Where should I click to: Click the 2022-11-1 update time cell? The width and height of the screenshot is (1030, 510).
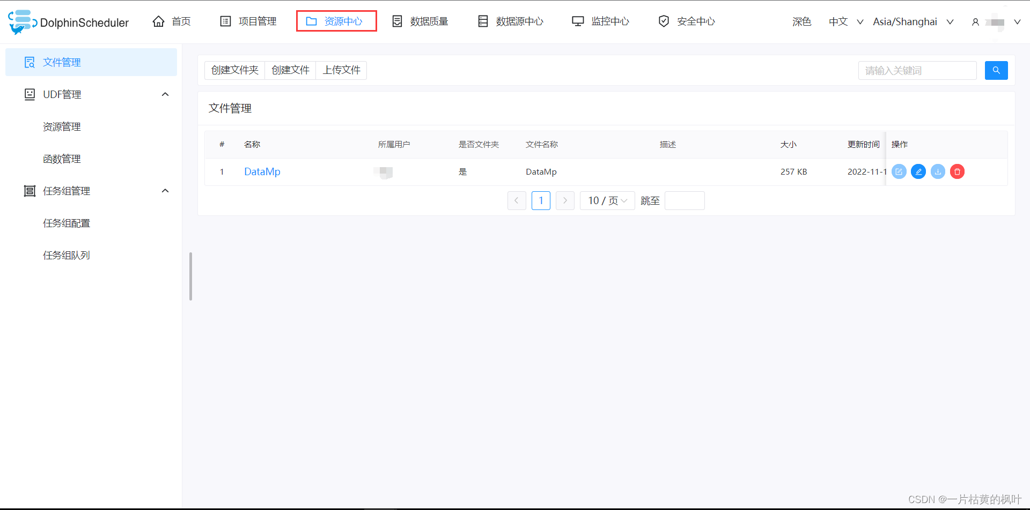point(867,171)
